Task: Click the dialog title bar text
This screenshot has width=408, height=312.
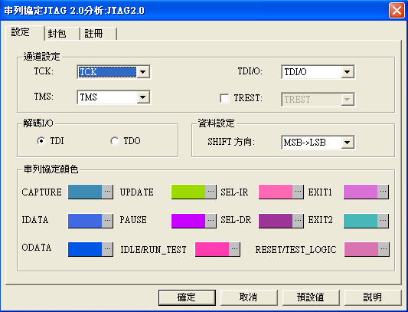Action: coord(74,11)
